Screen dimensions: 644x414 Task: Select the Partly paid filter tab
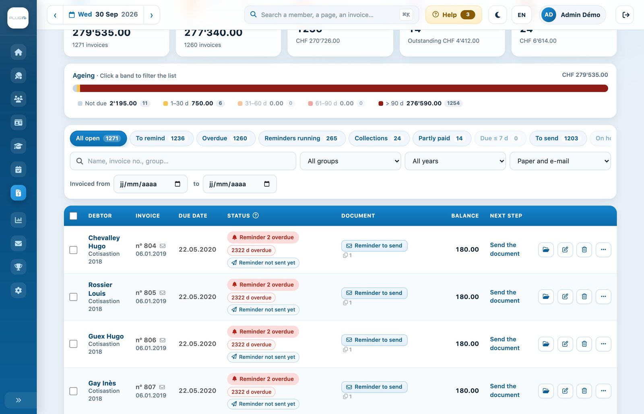tap(442, 138)
